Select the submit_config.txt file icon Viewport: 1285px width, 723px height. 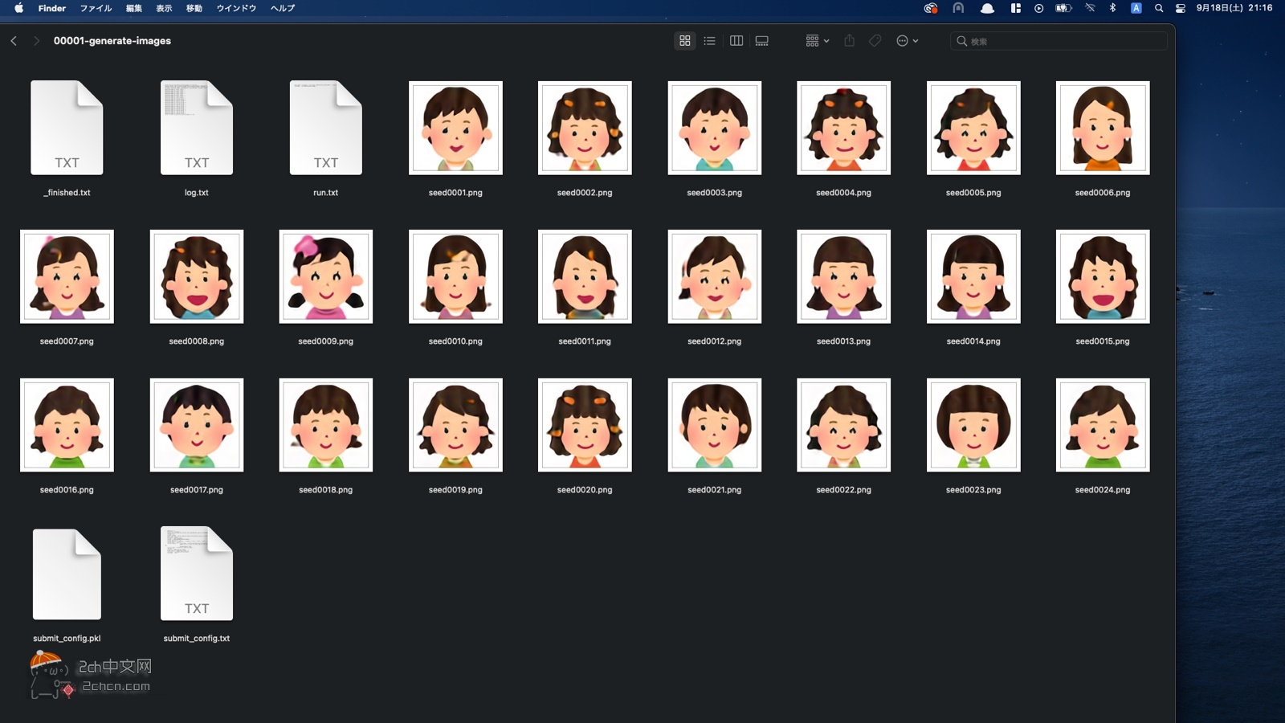[197, 574]
